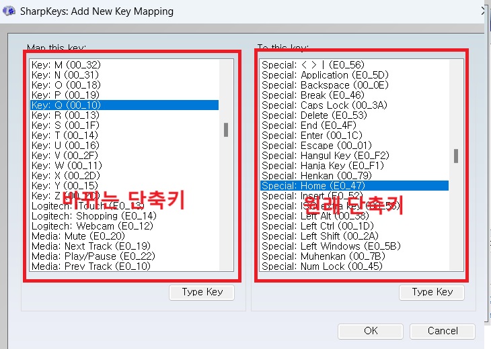Select Media: Next Track (E0_19) row

[124, 246]
